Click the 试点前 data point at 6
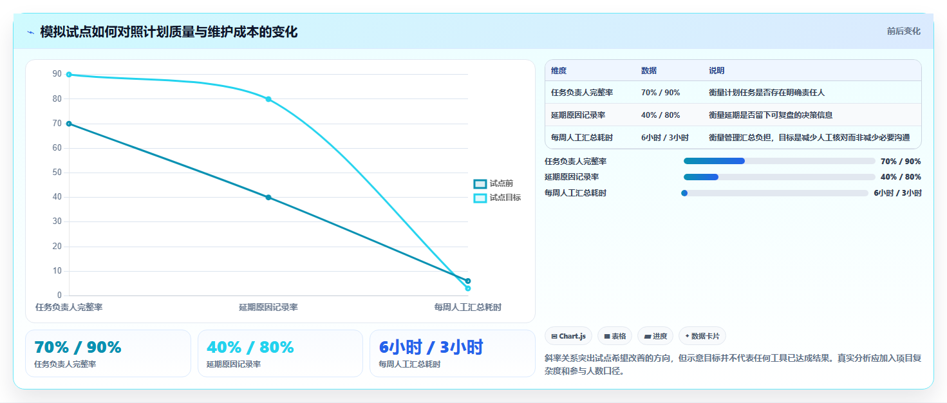This screenshot has width=947, height=403. [468, 281]
